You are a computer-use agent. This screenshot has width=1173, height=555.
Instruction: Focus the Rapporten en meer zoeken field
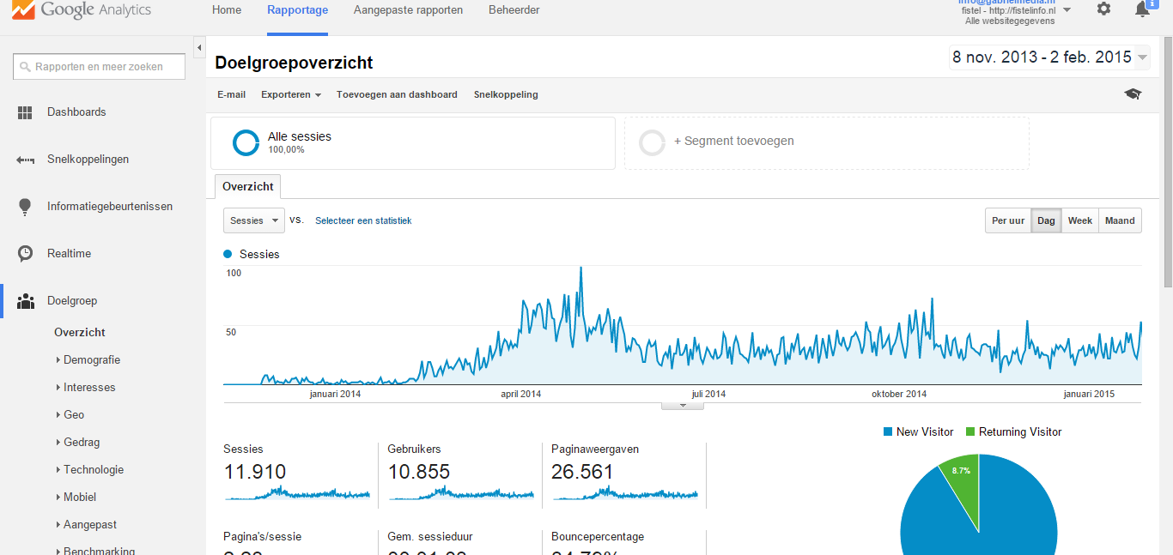99,67
